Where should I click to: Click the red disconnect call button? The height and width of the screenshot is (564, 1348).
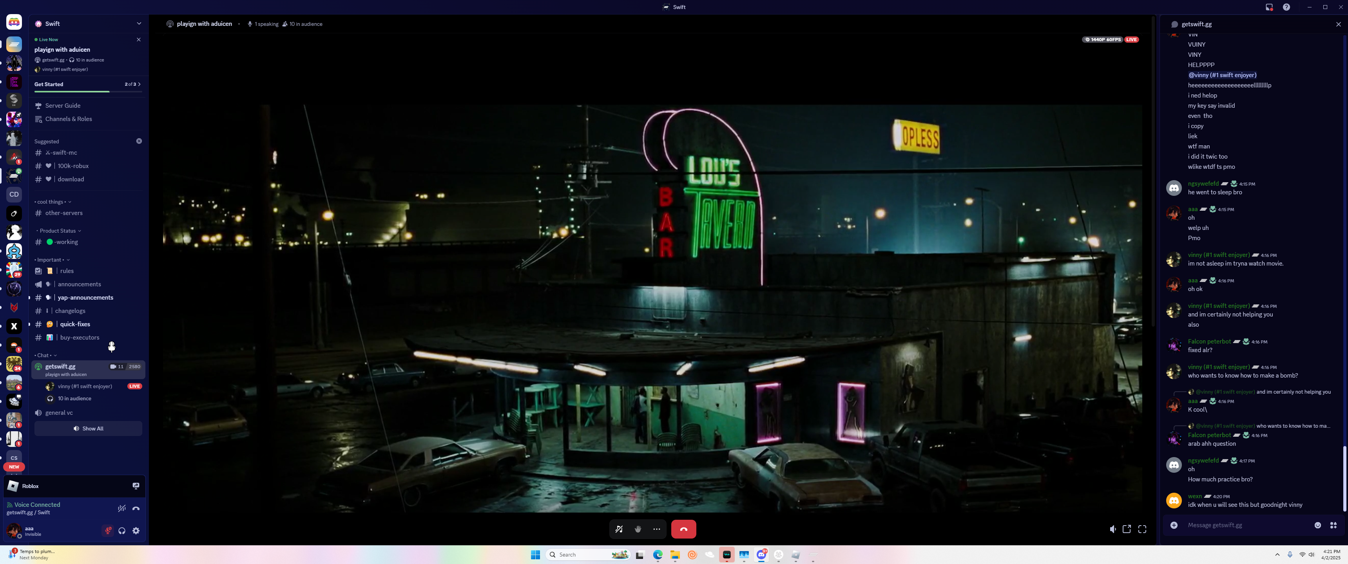[683, 529]
